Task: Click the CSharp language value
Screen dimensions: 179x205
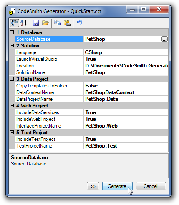Action: point(93,52)
